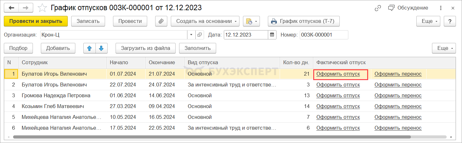Go forward with the right arrow button
This screenshot has height=143, width=462.
26,8
